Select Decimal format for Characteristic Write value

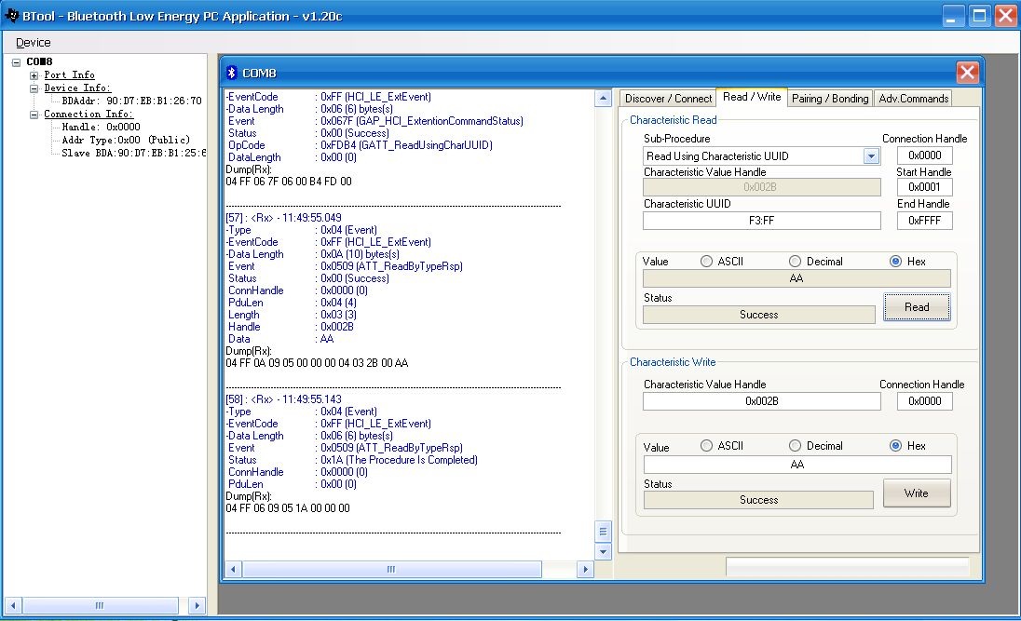(x=795, y=446)
